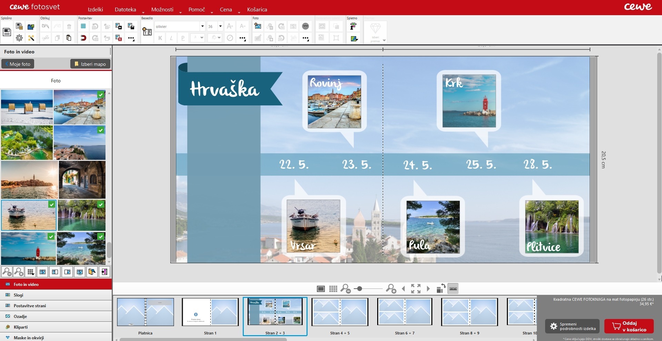The height and width of the screenshot is (341, 662).
Task: Open more Foto options (three dots)
Action: [x=305, y=38]
